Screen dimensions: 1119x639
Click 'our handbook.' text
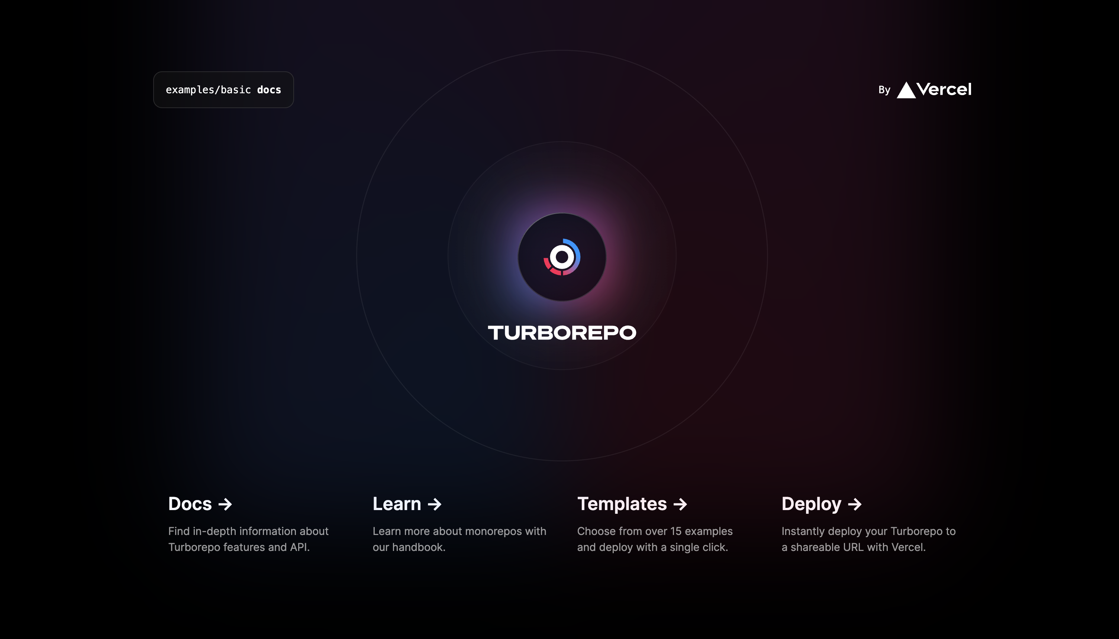click(x=409, y=547)
